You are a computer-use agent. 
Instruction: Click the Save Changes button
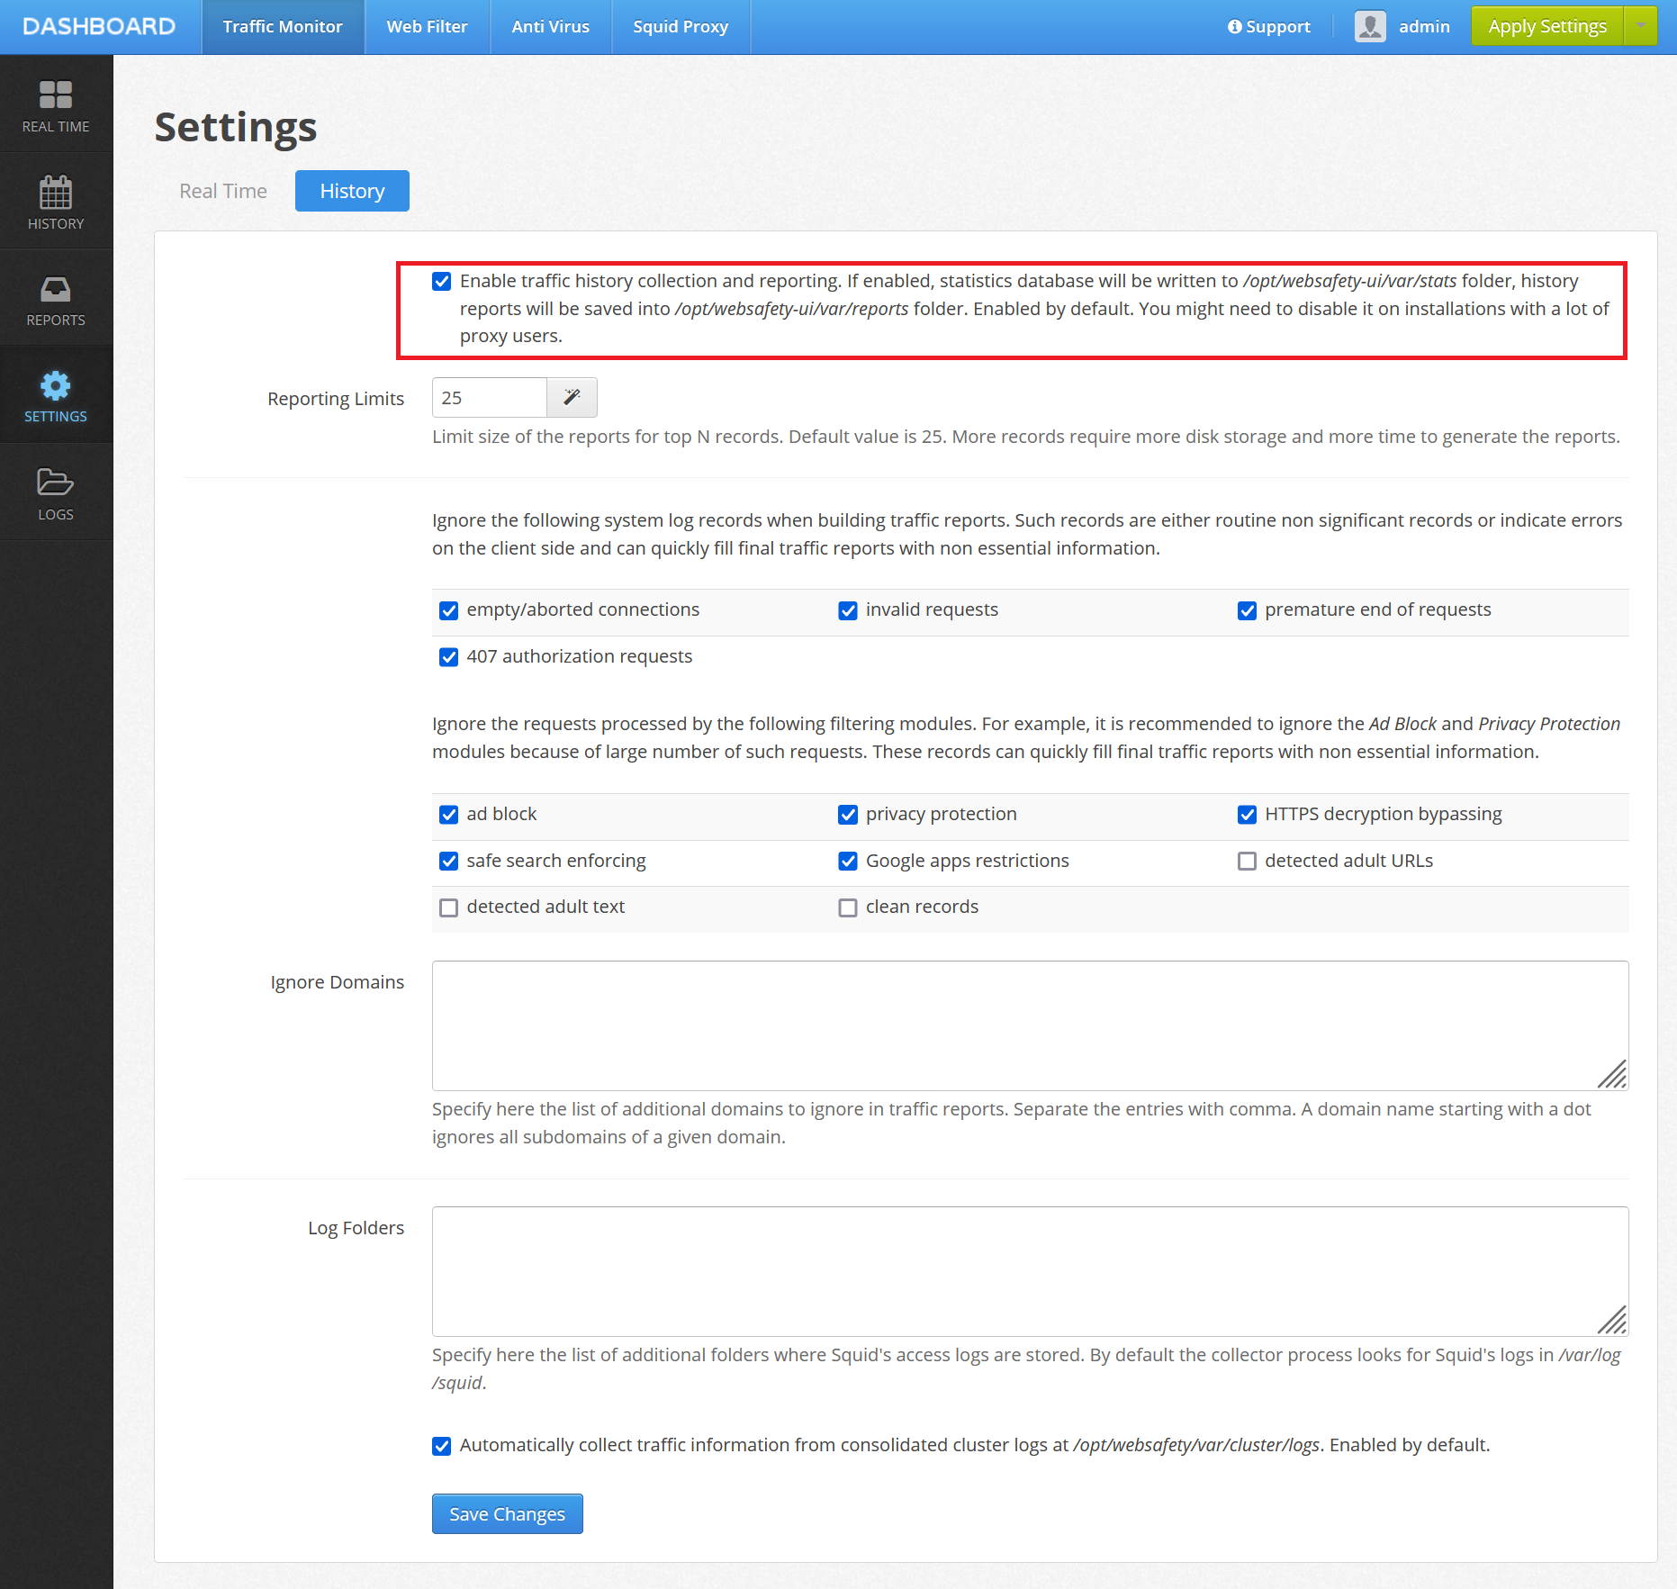(507, 1513)
